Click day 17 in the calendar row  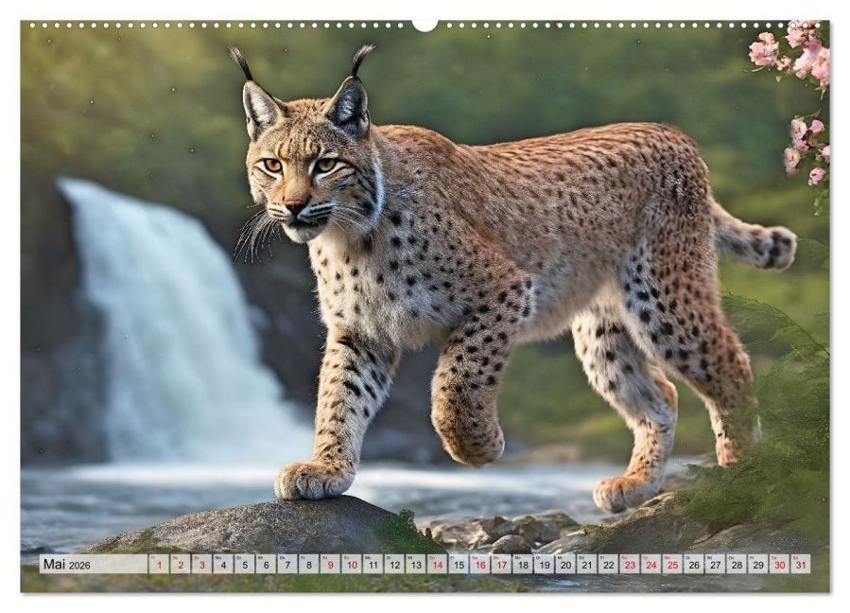tap(501, 564)
